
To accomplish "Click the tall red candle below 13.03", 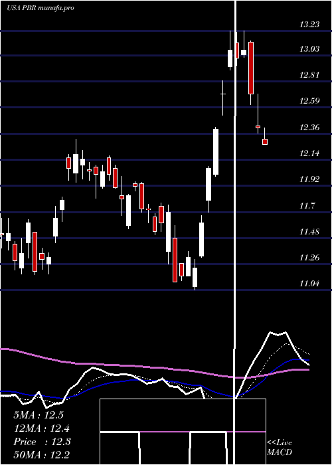I will pyautogui.click(x=251, y=68).
